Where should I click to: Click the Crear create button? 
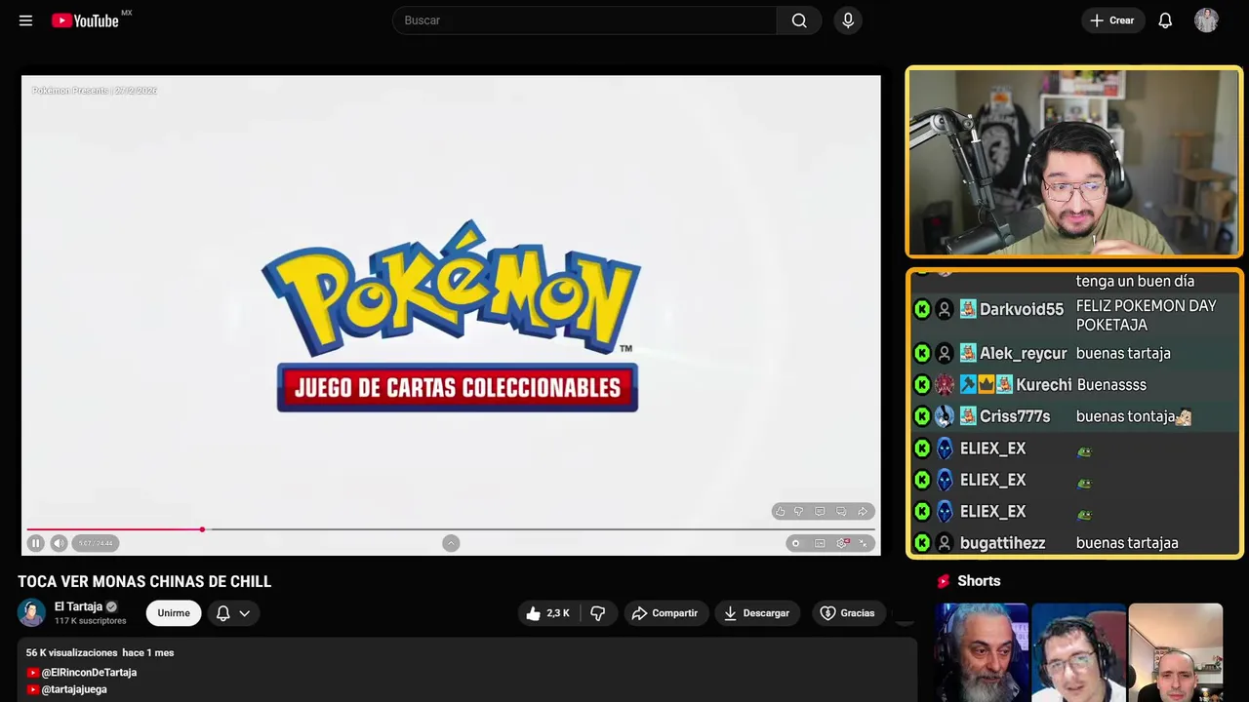[1112, 20]
